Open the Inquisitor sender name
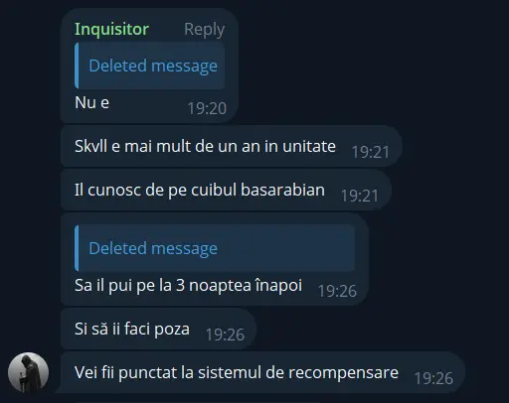Screen dimensions: 509x403 point(111,29)
